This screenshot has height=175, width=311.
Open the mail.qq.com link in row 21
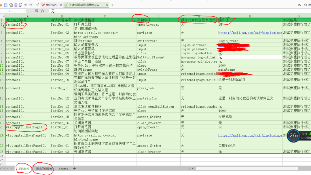(x=250, y=135)
